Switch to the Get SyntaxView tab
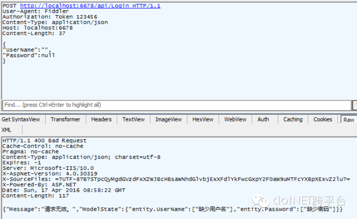Image resolution: width=357 pixels, height=219 pixels. pos(21,119)
